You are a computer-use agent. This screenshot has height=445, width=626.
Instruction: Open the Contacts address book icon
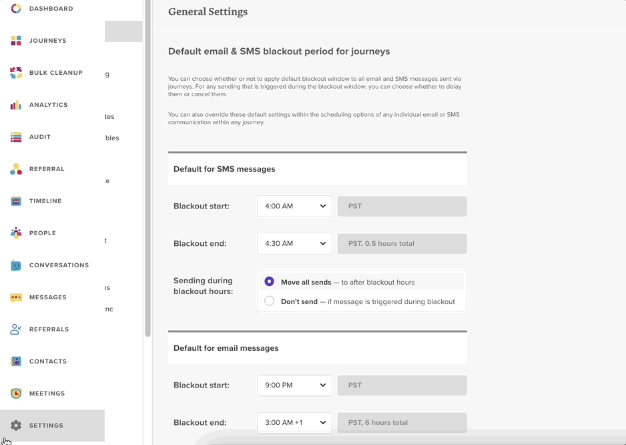[x=16, y=361]
